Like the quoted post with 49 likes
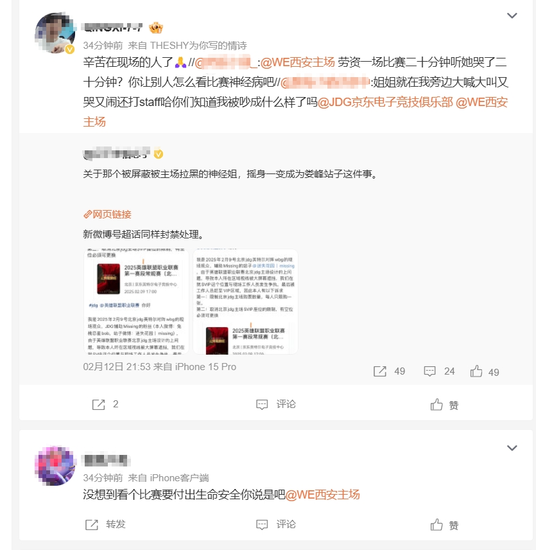Image resolution: width=536 pixels, height=550 pixels. click(476, 371)
